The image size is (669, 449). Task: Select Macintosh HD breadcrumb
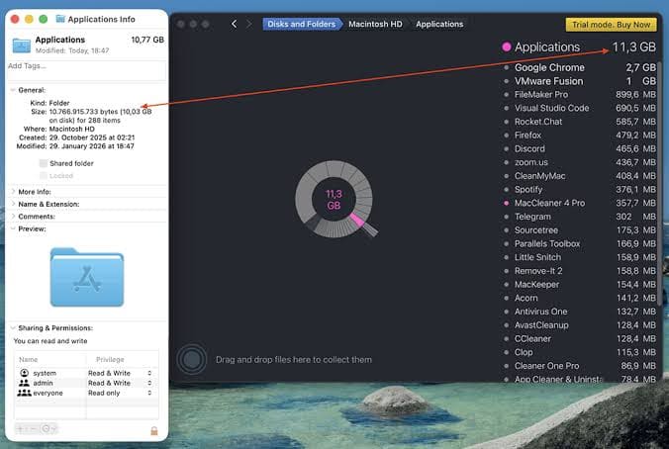375,24
